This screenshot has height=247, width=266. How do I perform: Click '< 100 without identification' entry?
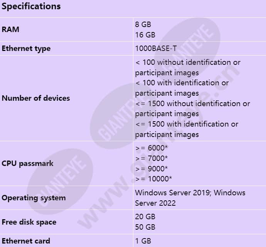pyautogui.click(x=188, y=68)
